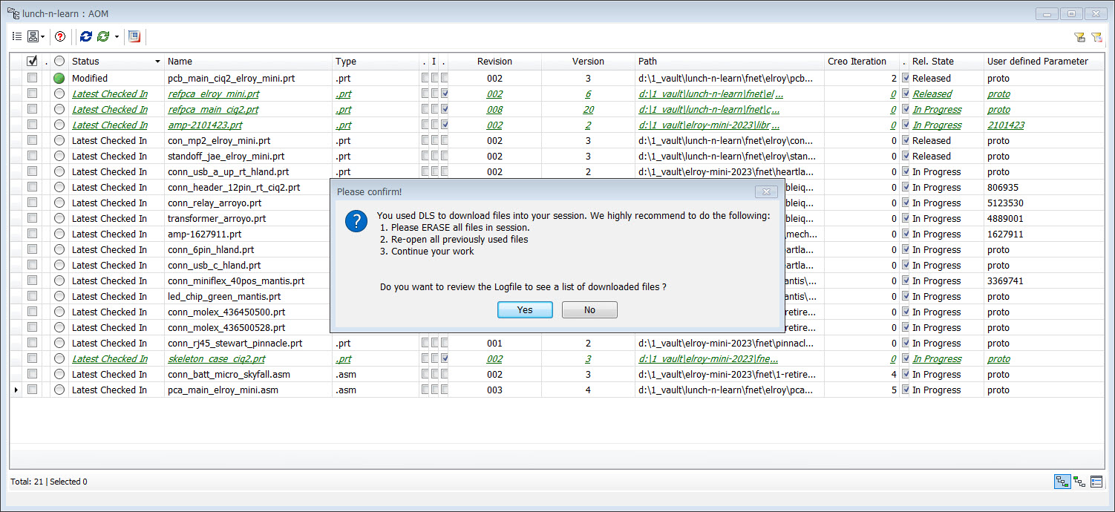Open the refpca_elroy_mini.prt hyperlink

[215, 93]
